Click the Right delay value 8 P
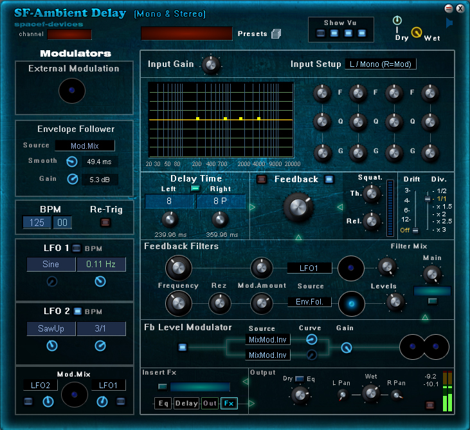Viewport: 470px width, 430px height. point(221,201)
